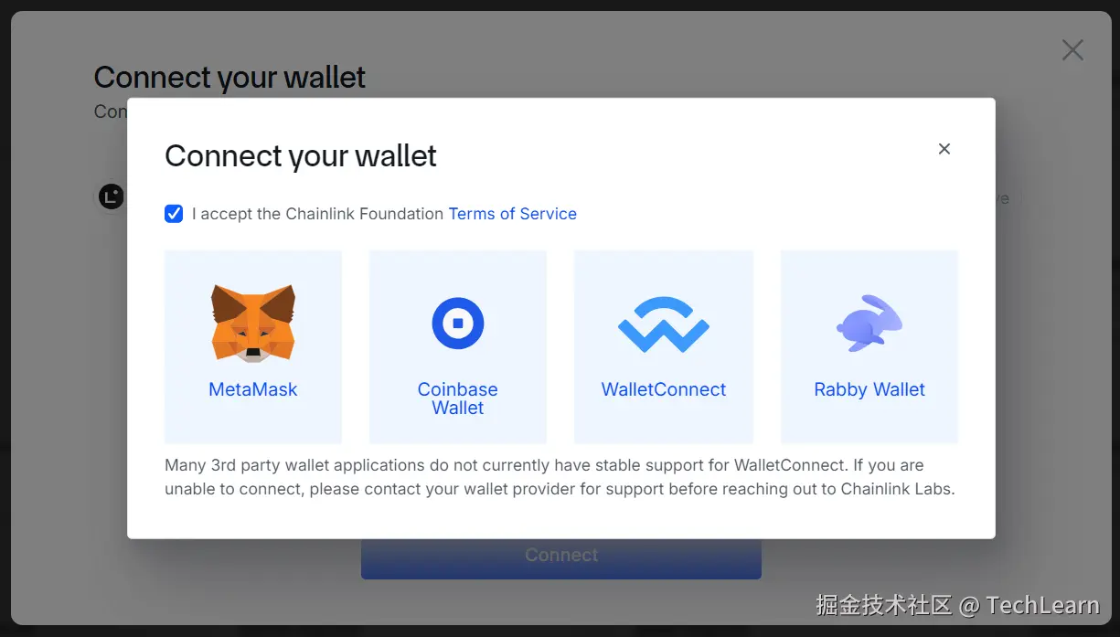Screen dimensions: 1120x637
Task: Select the purple Rabby rabbit icon
Action: click(869, 323)
